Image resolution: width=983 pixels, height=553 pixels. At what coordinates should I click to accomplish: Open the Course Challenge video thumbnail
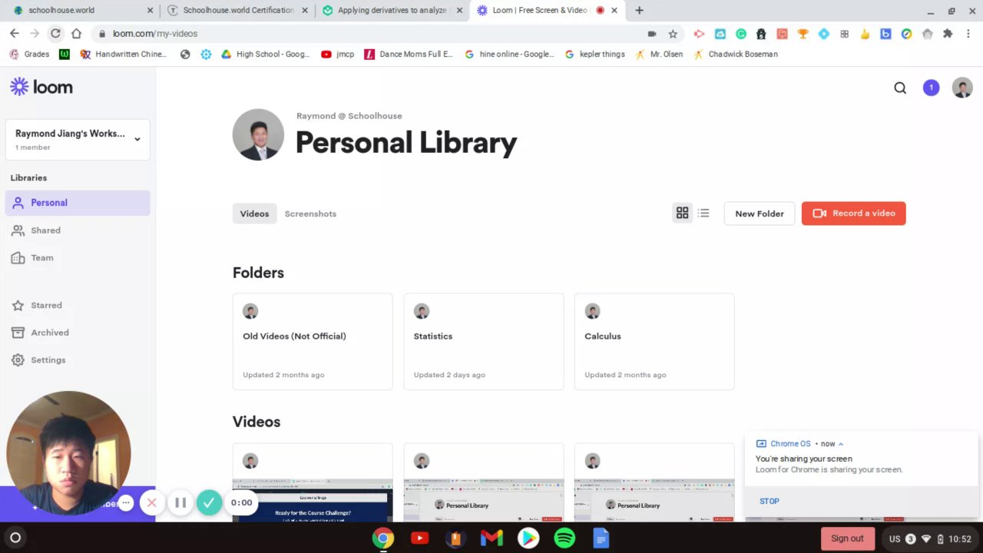[x=313, y=500]
